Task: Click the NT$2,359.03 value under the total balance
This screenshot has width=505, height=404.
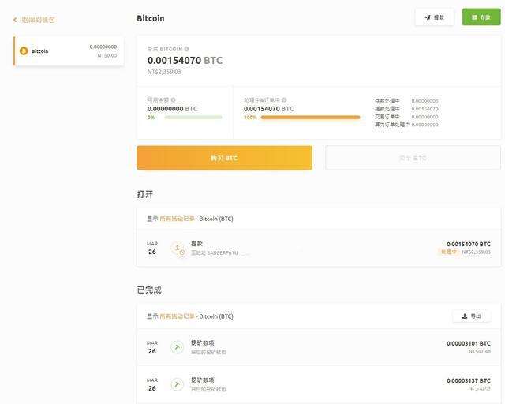Action: (x=164, y=72)
